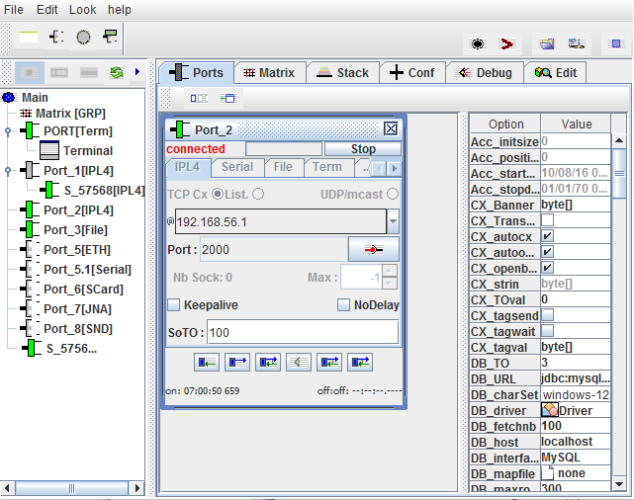Click the third bidirectional transfer icon
Screen dimensions: 634x500
tap(268, 363)
